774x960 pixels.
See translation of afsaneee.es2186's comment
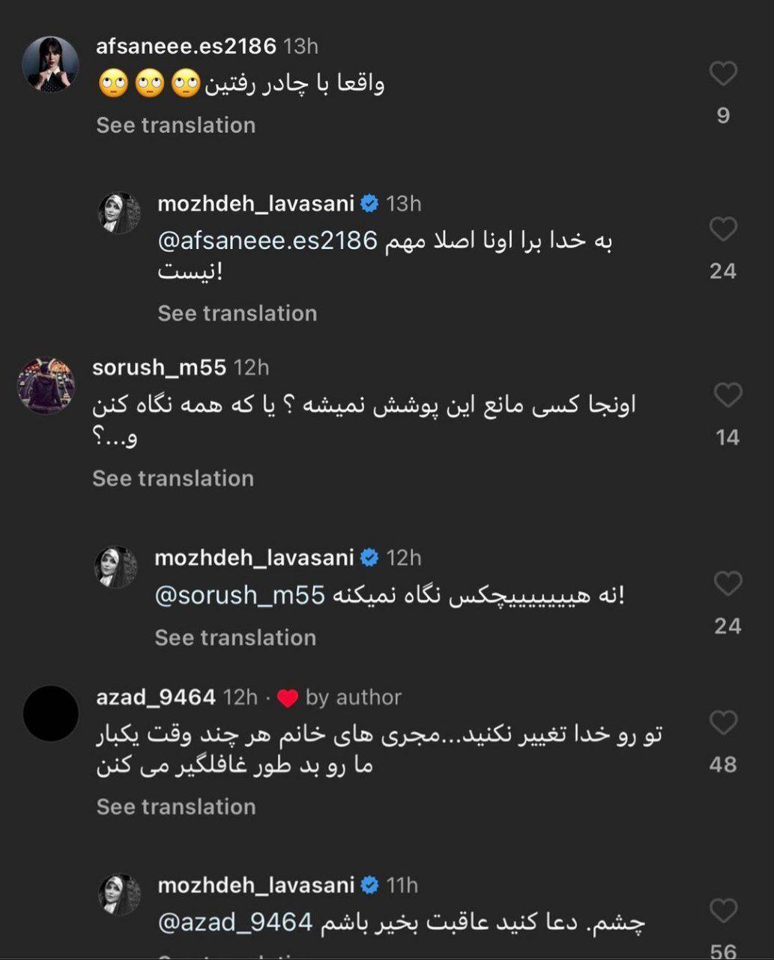click(x=175, y=125)
